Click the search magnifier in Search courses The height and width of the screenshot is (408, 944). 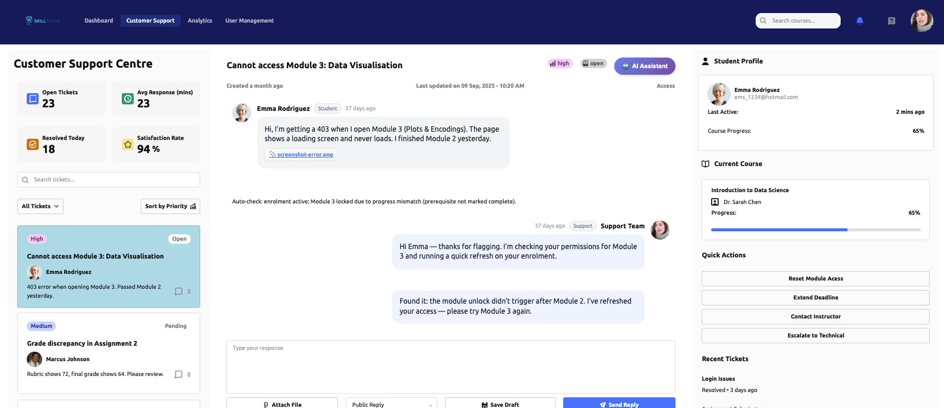click(763, 21)
